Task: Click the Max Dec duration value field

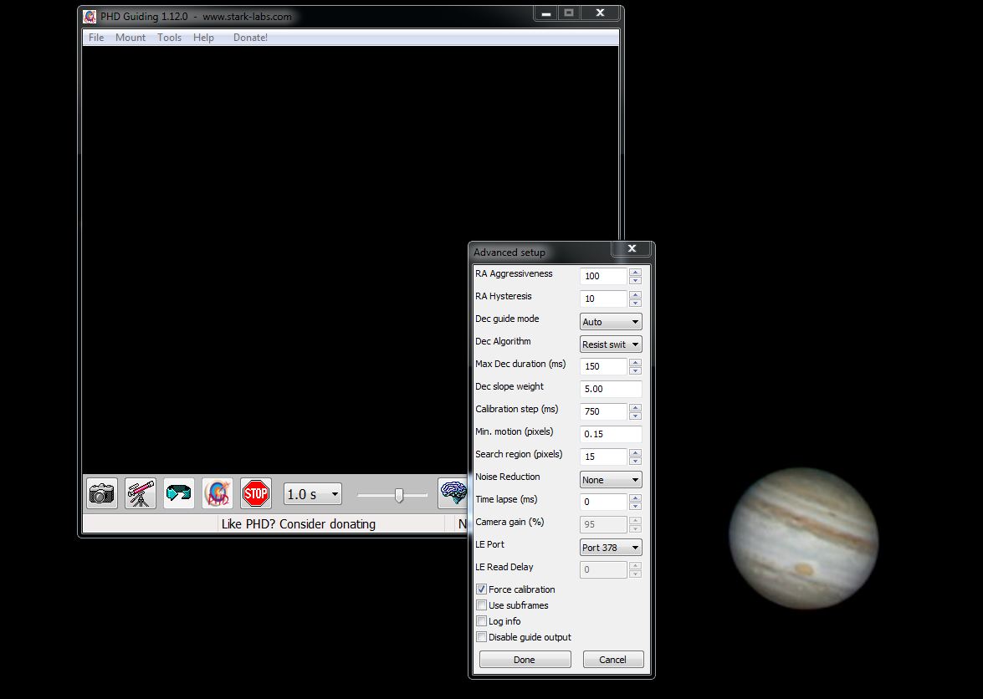Action: point(603,366)
